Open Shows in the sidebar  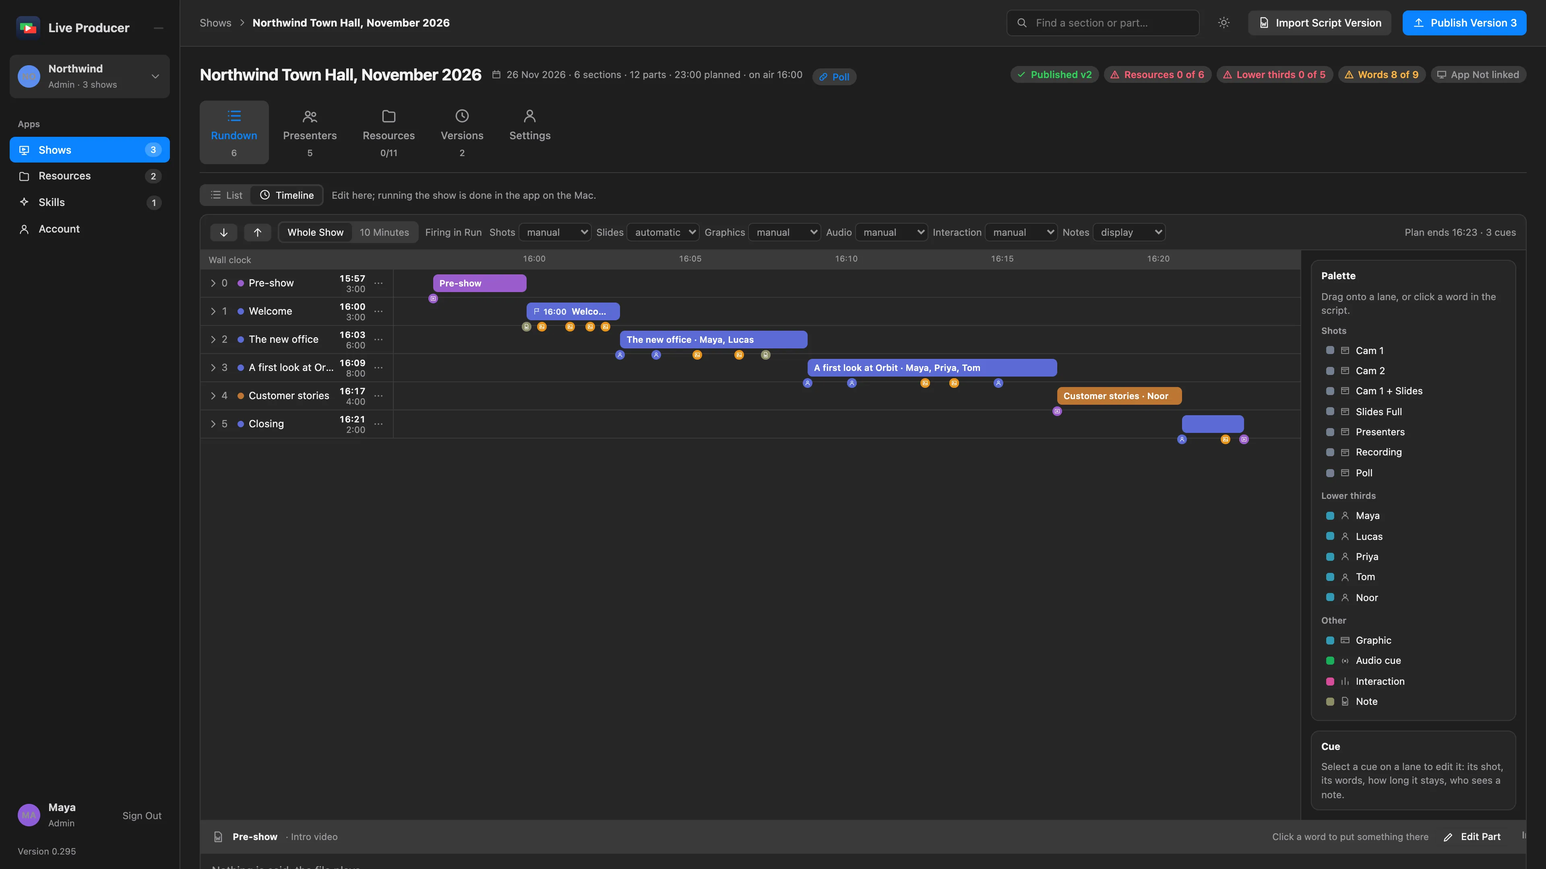pos(89,150)
